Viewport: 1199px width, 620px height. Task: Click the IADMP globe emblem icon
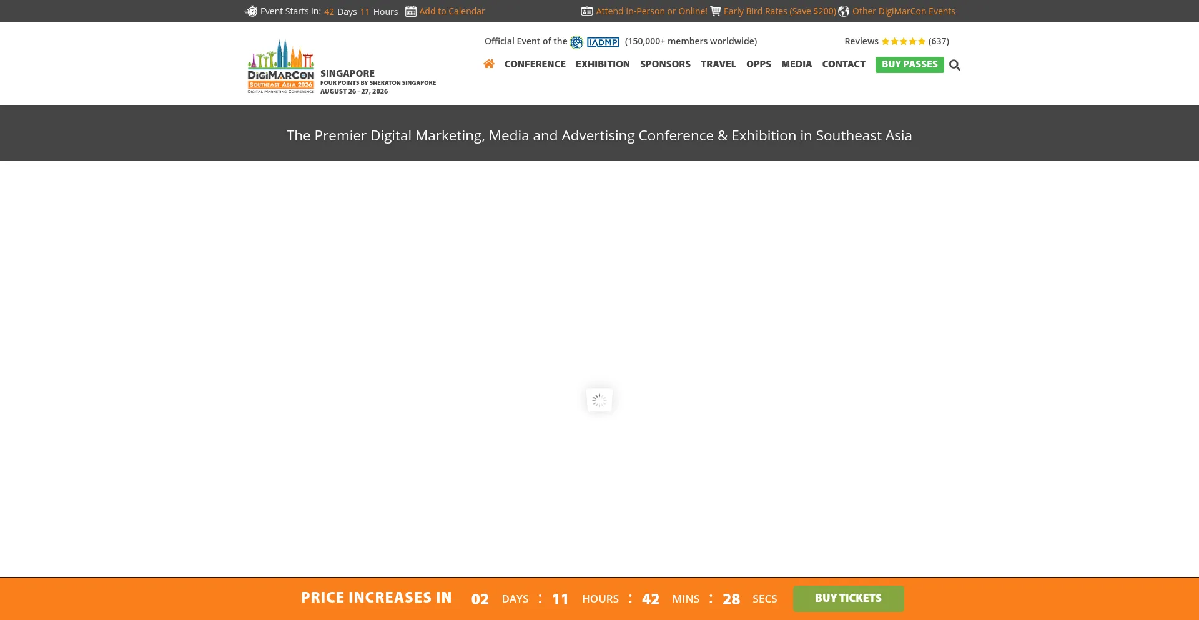(576, 42)
